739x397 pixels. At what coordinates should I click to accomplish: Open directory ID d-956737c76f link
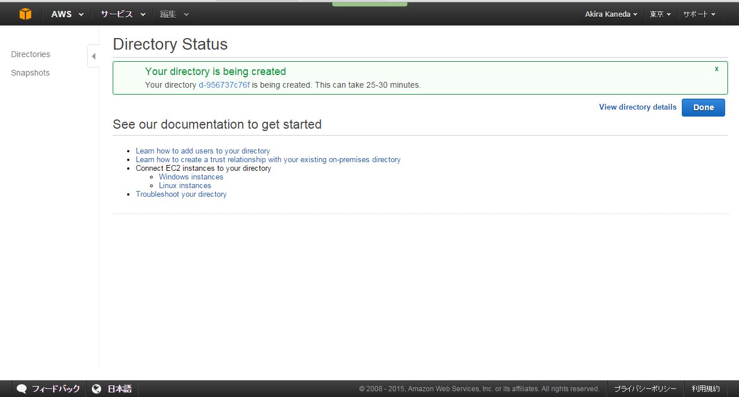coord(224,85)
